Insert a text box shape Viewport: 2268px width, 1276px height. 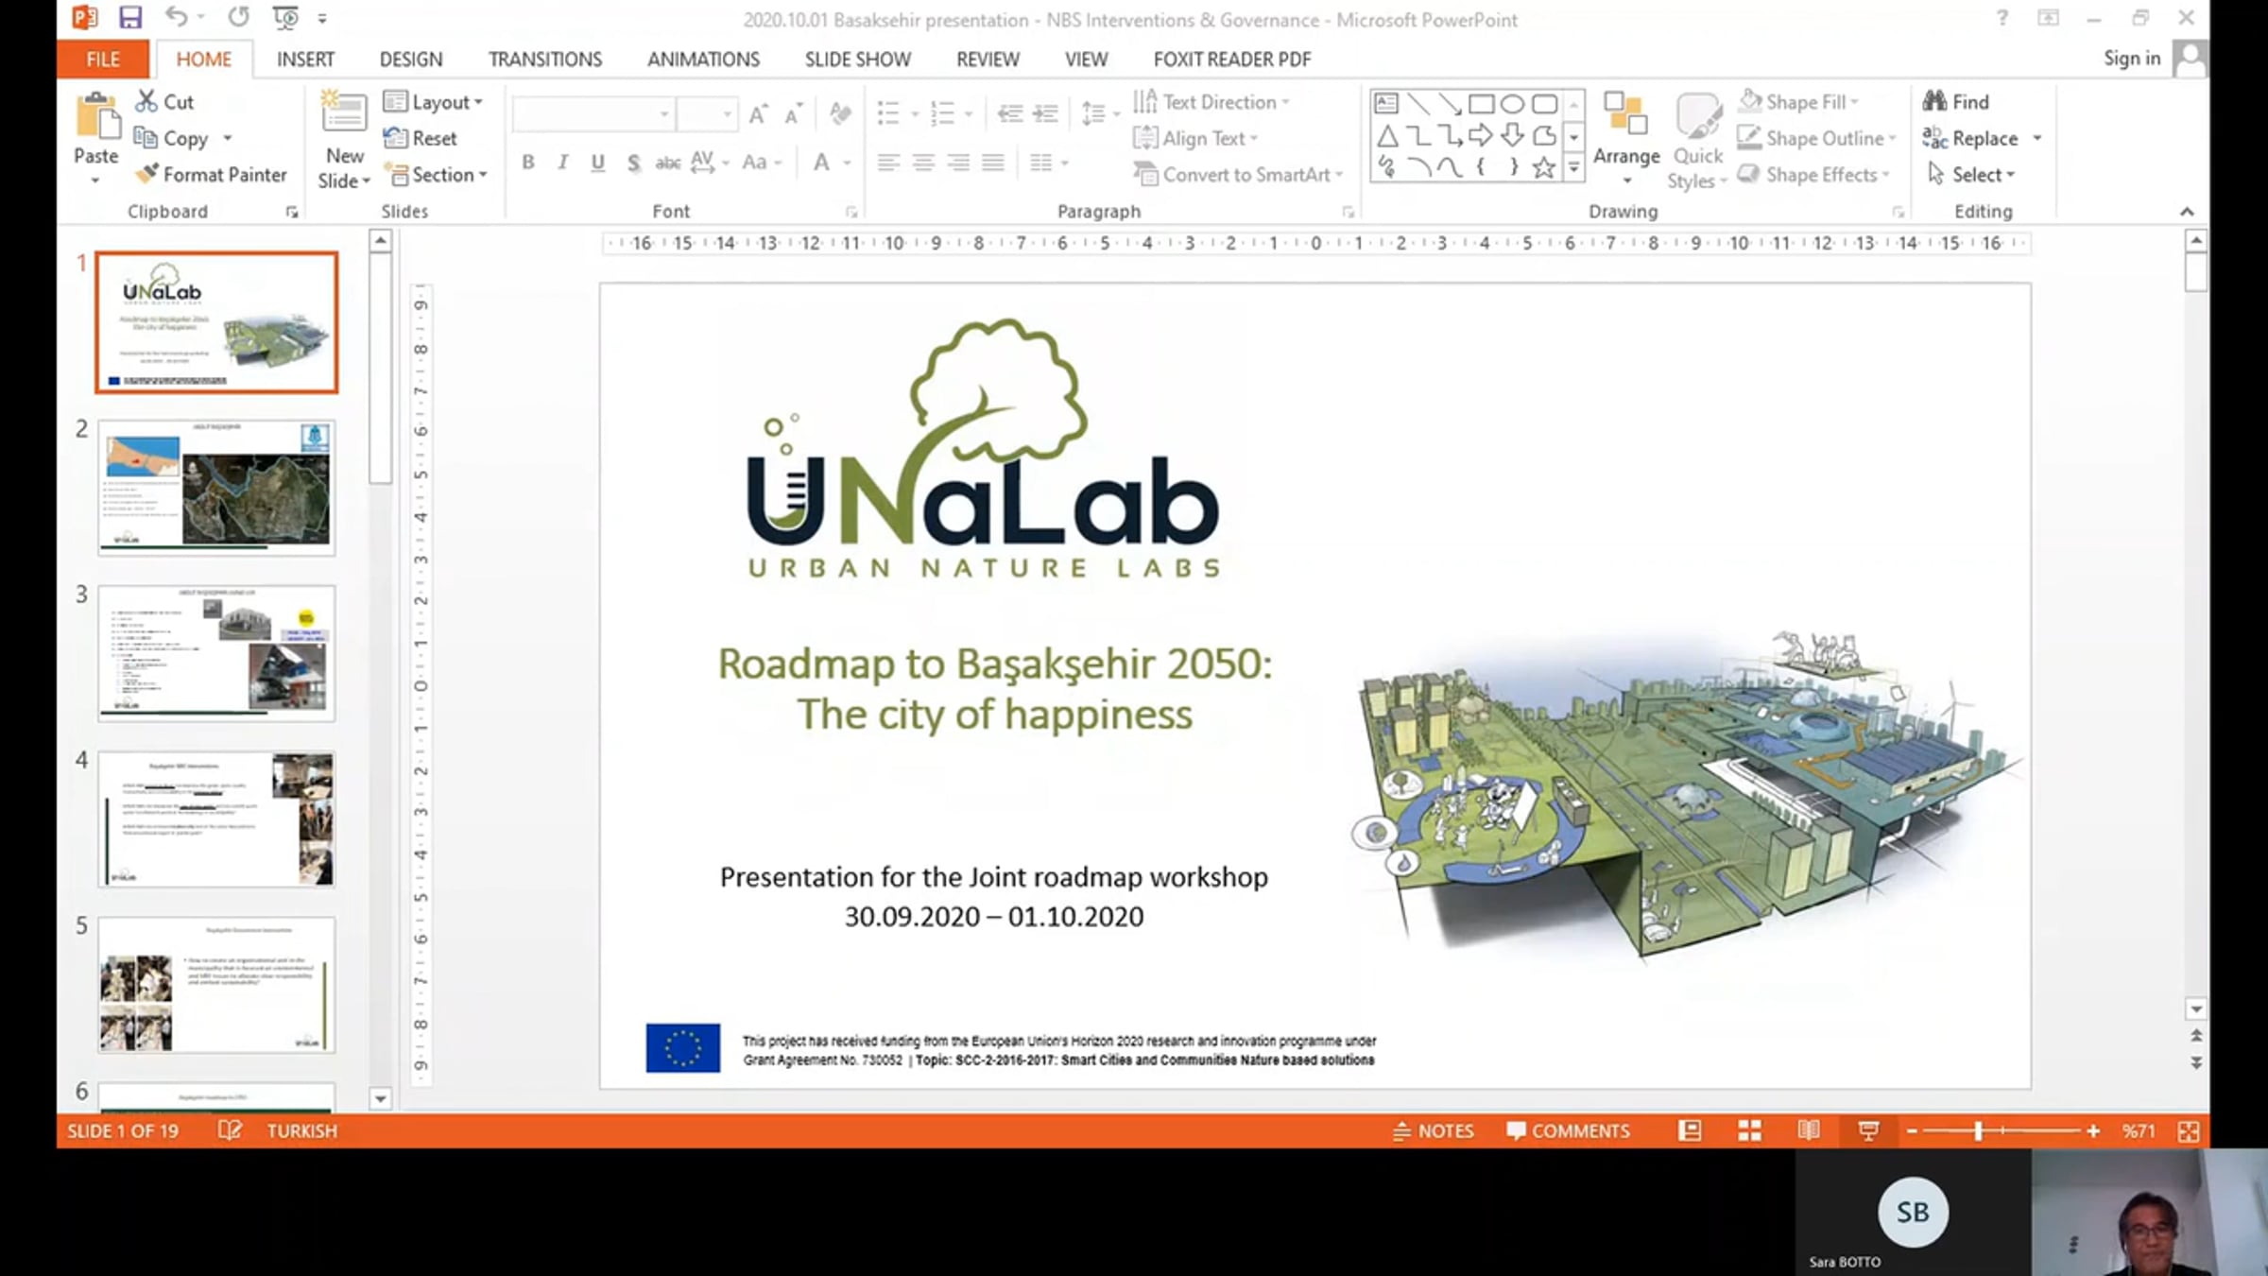(x=1386, y=103)
